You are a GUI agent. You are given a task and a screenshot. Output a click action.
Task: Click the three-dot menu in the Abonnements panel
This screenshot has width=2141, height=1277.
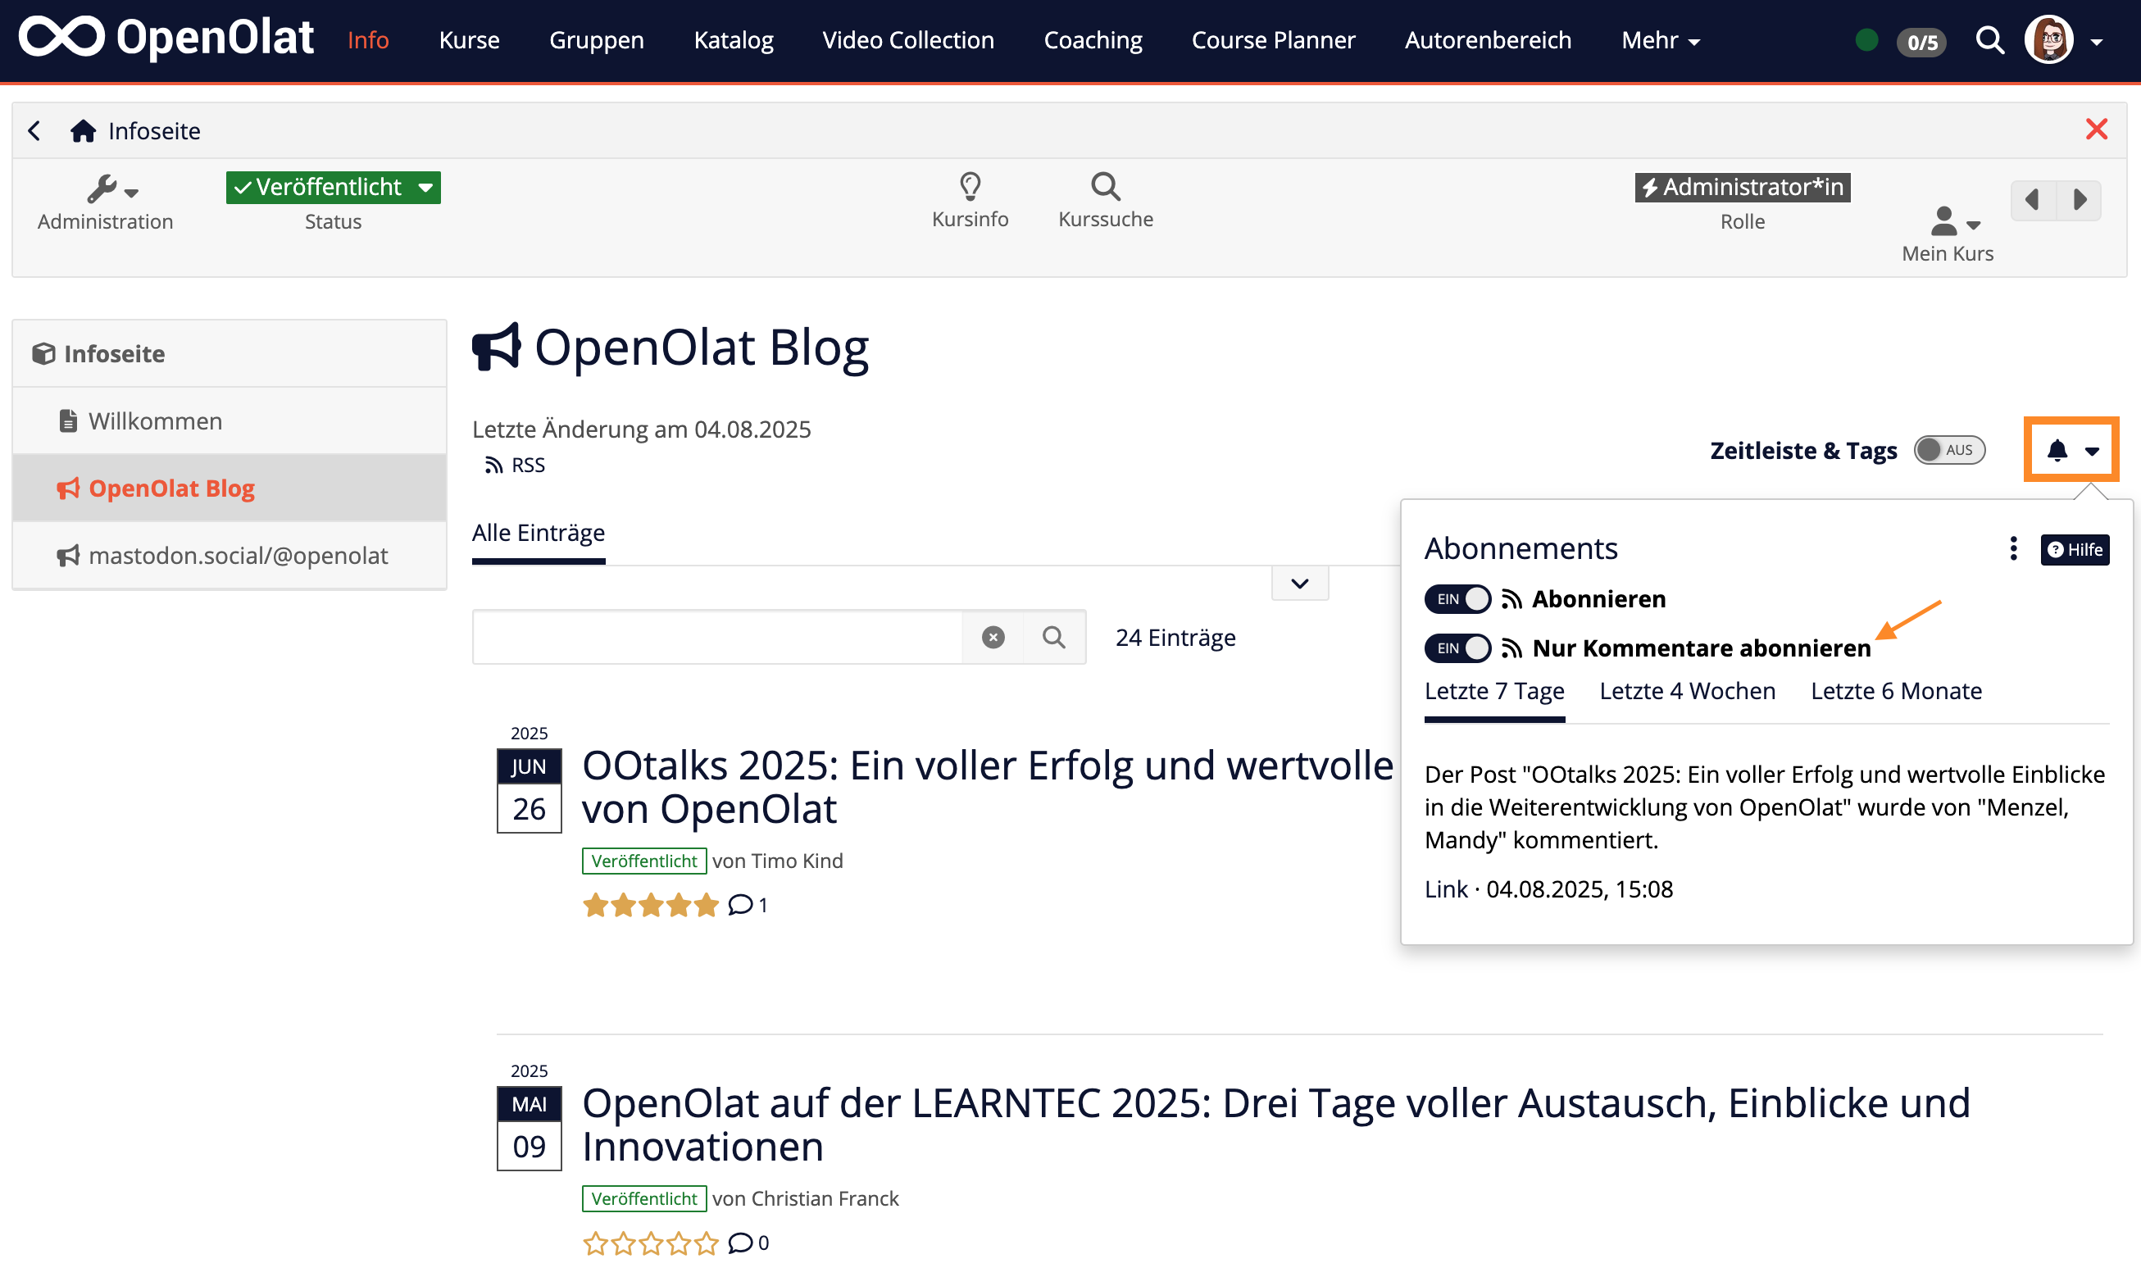[2013, 548]
